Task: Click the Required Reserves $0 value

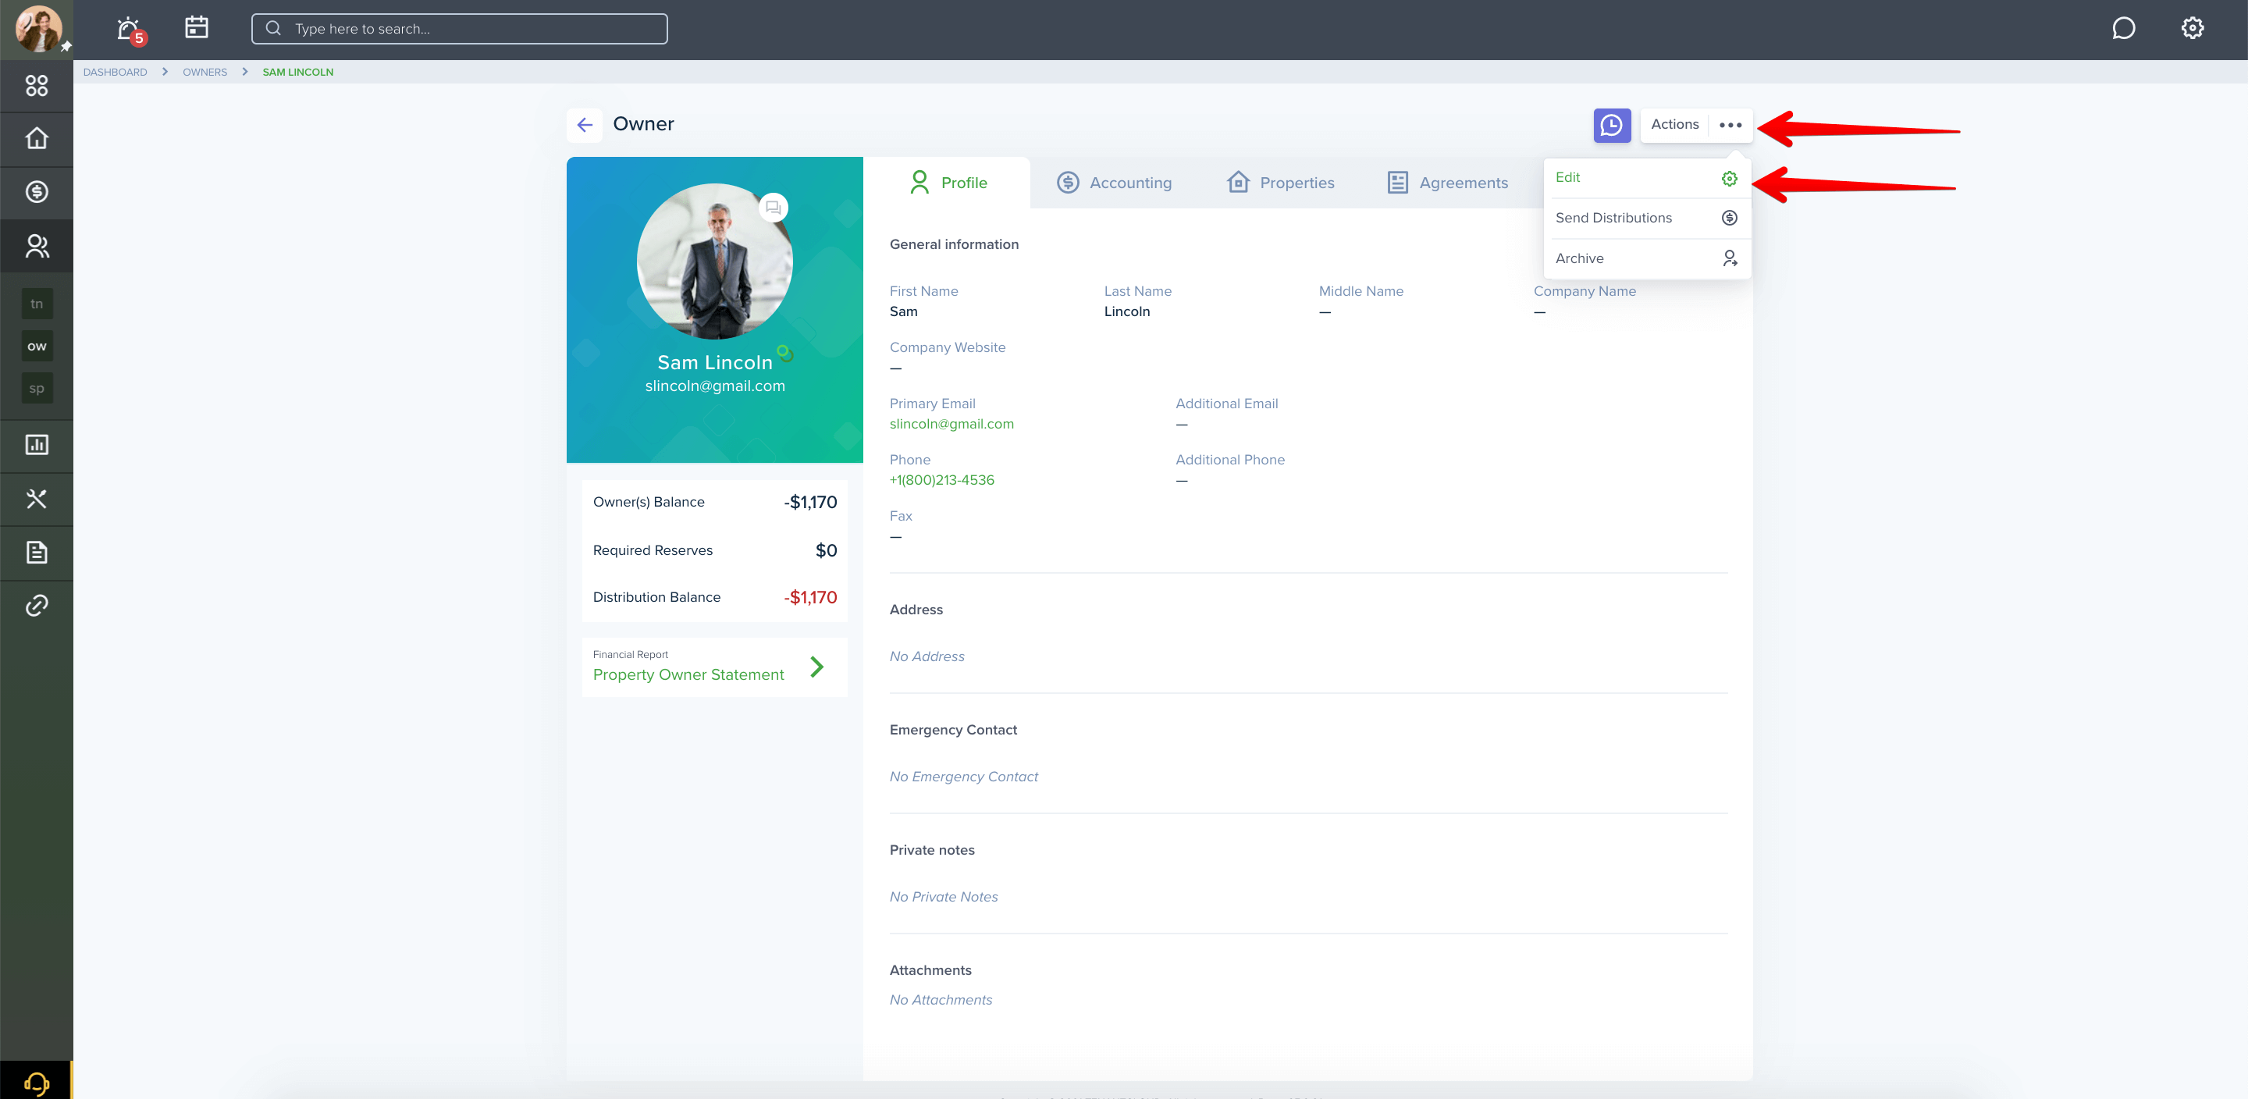Action: click(x=826, y=551)
